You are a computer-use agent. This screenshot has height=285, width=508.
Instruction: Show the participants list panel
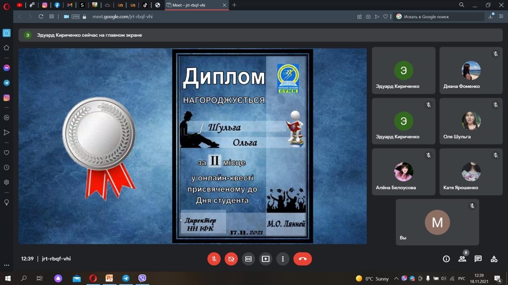(x=462, y=259)
